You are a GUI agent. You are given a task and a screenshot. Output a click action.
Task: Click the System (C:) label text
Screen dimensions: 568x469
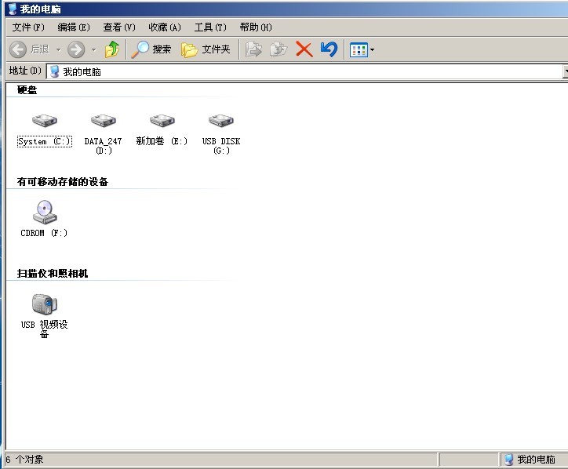tap(45, 141)
